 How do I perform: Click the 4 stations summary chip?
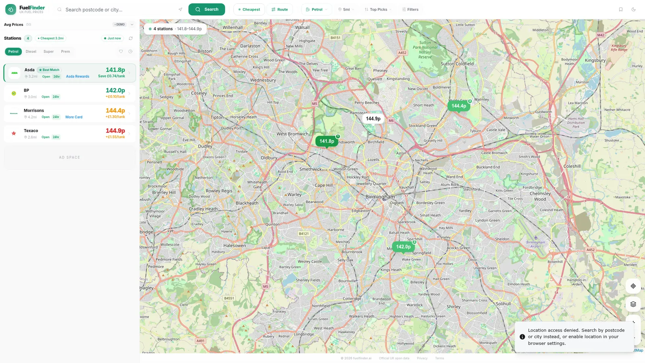pyautogui.click(x=175, y=29)
